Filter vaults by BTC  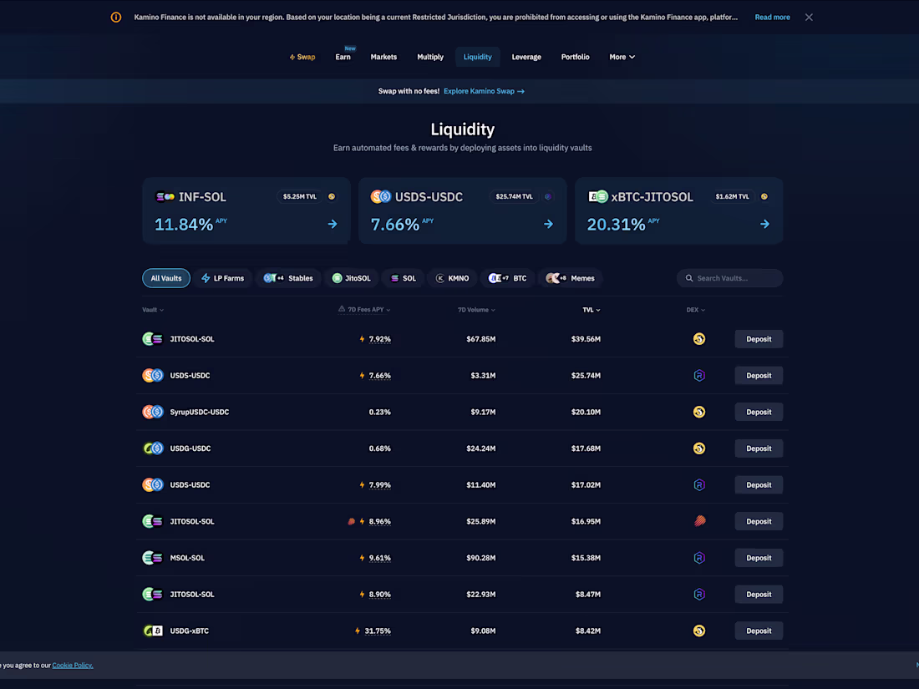point(508,278)
